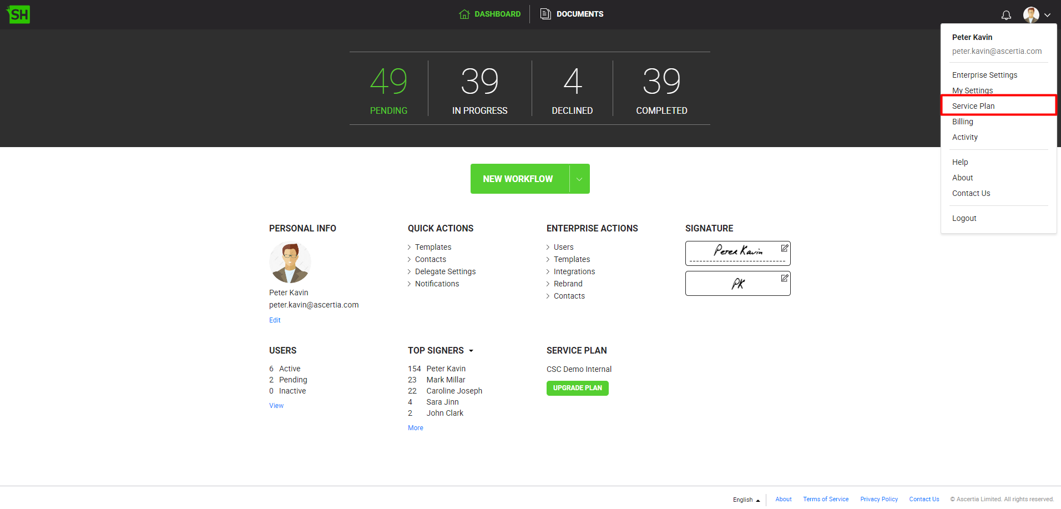Edit the full Peter Kavin signature

pos(784,248)
